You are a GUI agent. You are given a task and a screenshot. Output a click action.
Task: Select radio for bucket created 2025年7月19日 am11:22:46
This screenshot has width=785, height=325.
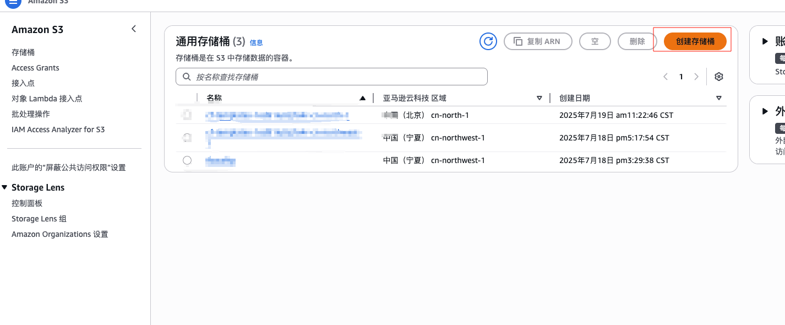point(187,115)
